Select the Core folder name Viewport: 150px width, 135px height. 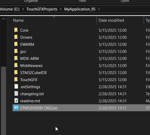point(24,30)
